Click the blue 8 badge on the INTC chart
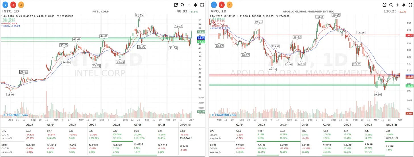The height and width of the screenshot is (157, 414). click(x=6, y=5)
